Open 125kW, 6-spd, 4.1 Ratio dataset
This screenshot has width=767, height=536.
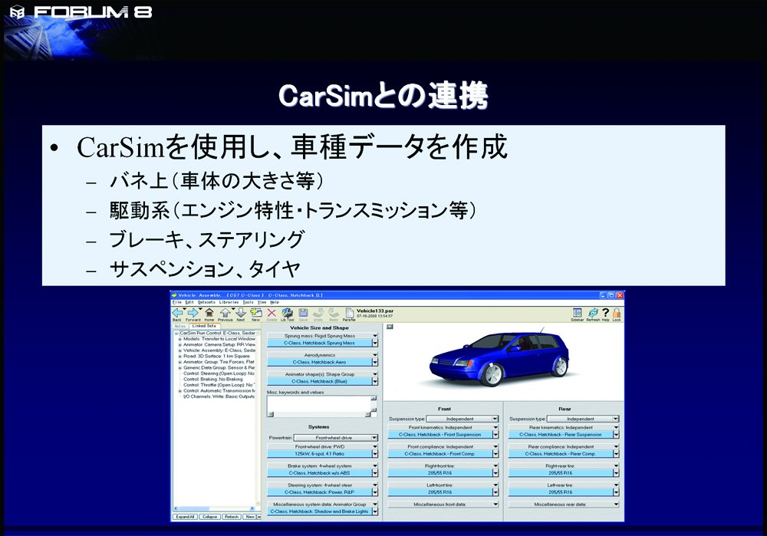tap(319, 454)
